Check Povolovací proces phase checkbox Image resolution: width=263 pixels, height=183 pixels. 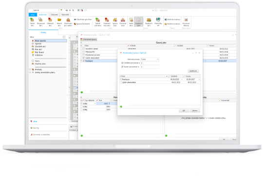[84, 55]
